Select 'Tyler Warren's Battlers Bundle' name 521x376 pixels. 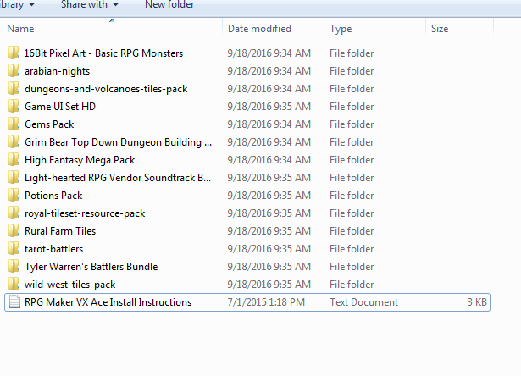[x=91, y=267]
